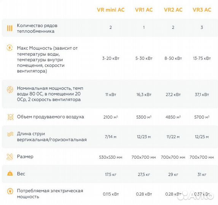Click the '5-30 кВт' max power cell

tap(144, 58)
